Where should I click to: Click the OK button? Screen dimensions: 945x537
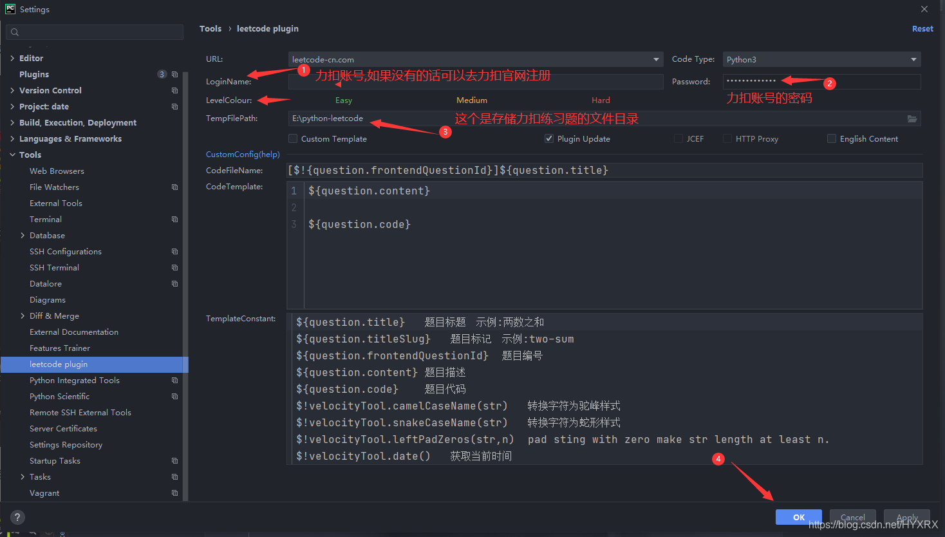(799, 517)
